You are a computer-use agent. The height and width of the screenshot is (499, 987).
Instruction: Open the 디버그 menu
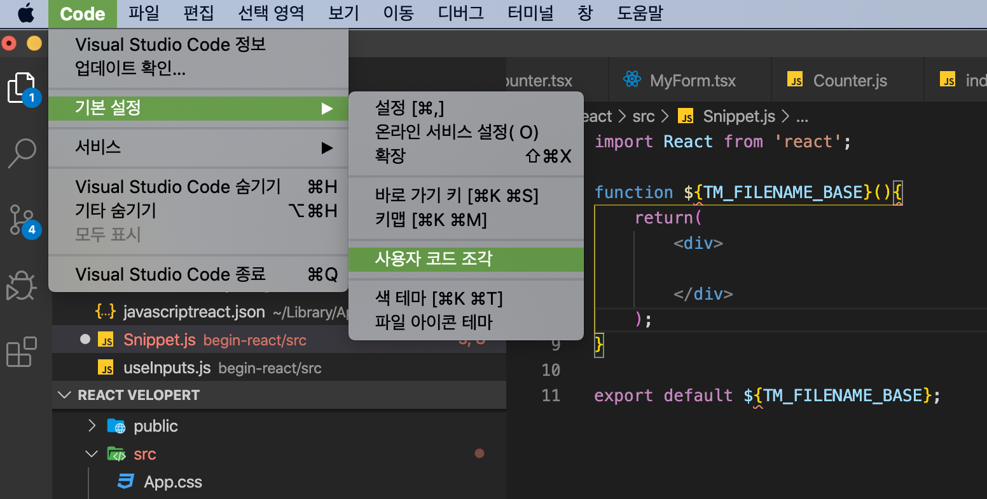click(461, 13)
